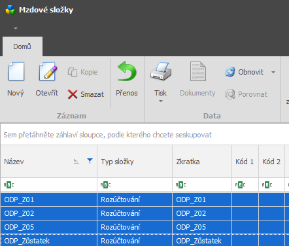Create a new record with Nový
Screen dimensions: 289x246
tap(16, 80)
